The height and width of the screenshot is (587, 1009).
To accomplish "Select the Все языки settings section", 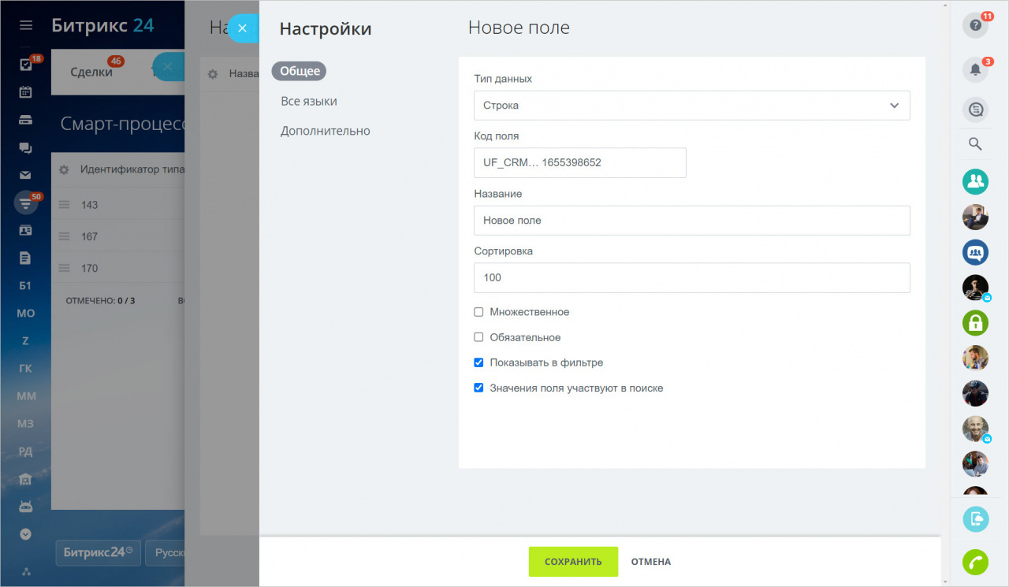I will 309,101.
